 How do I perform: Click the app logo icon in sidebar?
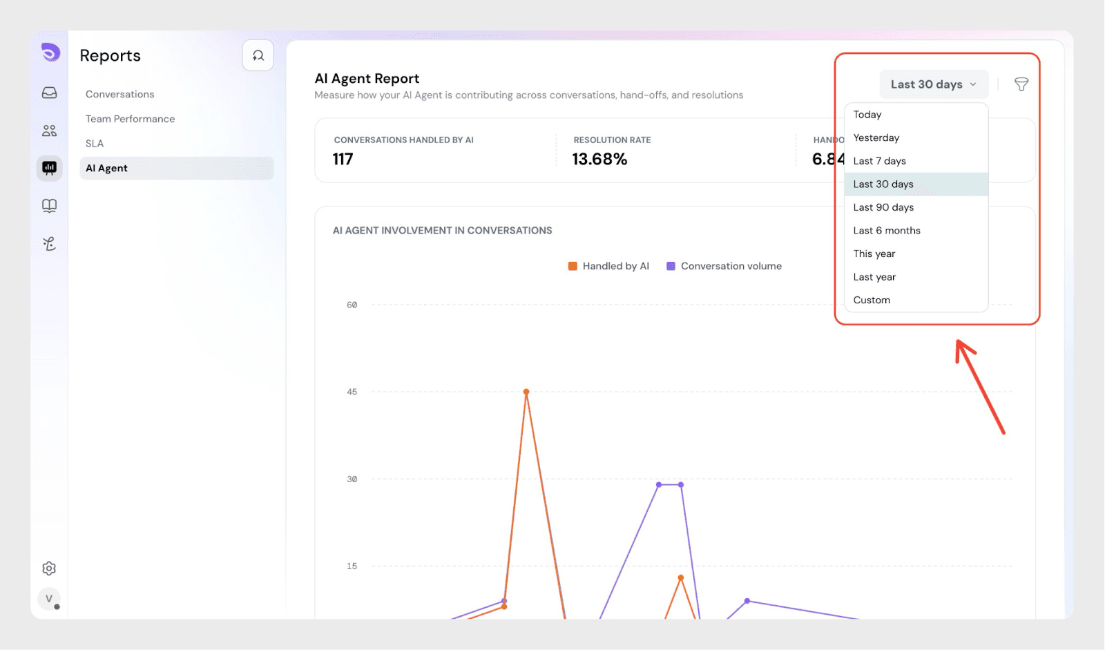coord(50,52)
